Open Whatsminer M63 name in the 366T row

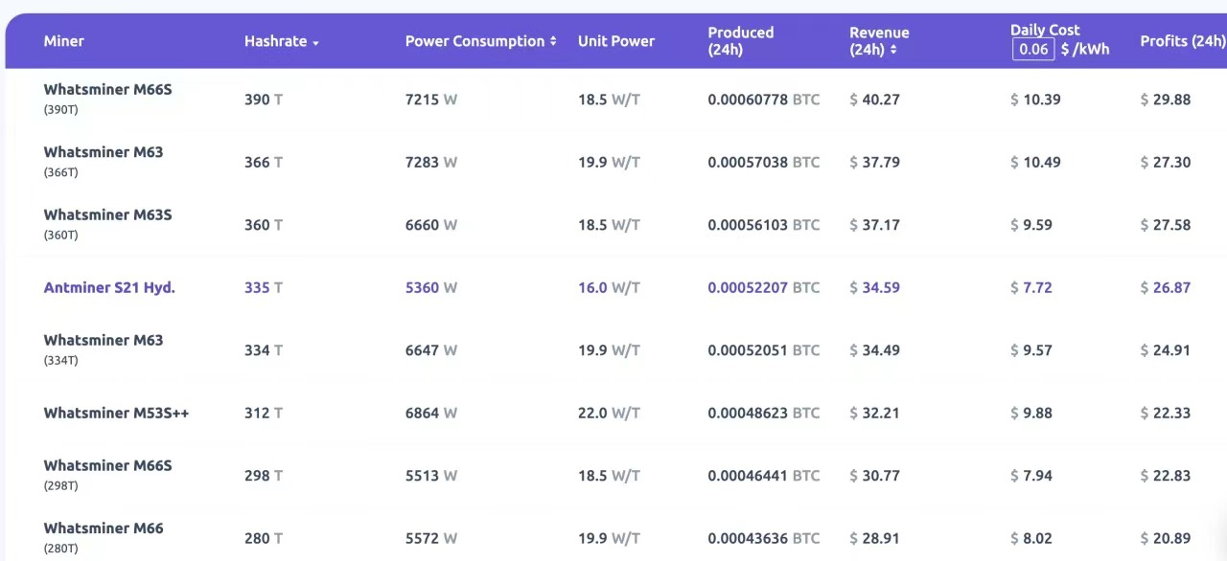(104, 152)
